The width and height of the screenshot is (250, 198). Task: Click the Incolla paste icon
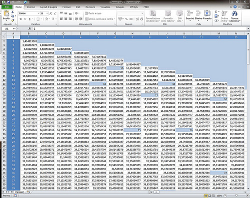tap(6, 13)
